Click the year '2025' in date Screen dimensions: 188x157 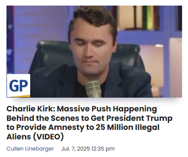point(83,149)
